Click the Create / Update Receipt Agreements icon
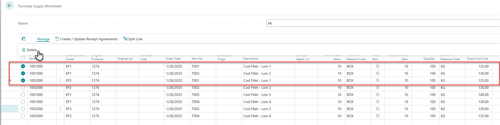Image resolution: width=500 pixels, height=125 pixels. [57, 39]
